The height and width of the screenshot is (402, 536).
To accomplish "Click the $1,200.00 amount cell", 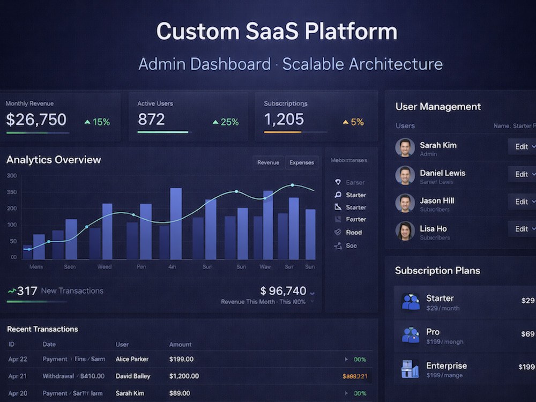I will click(x=184, y=376).
